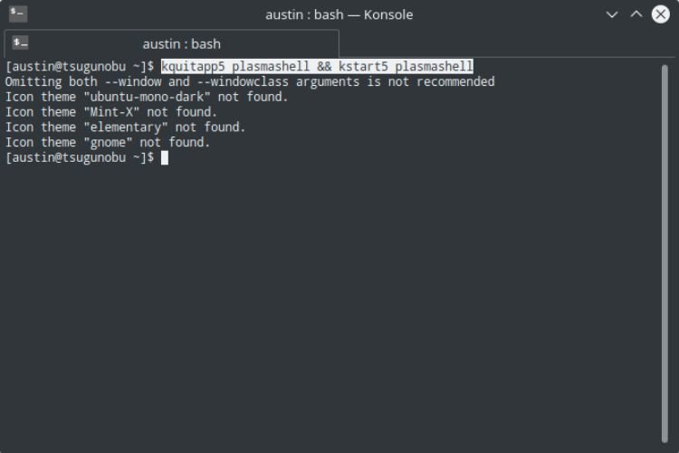Click the terminal cursor at the last prompt
The height and width of the screenshot is (453, 679).
point(165,157)
